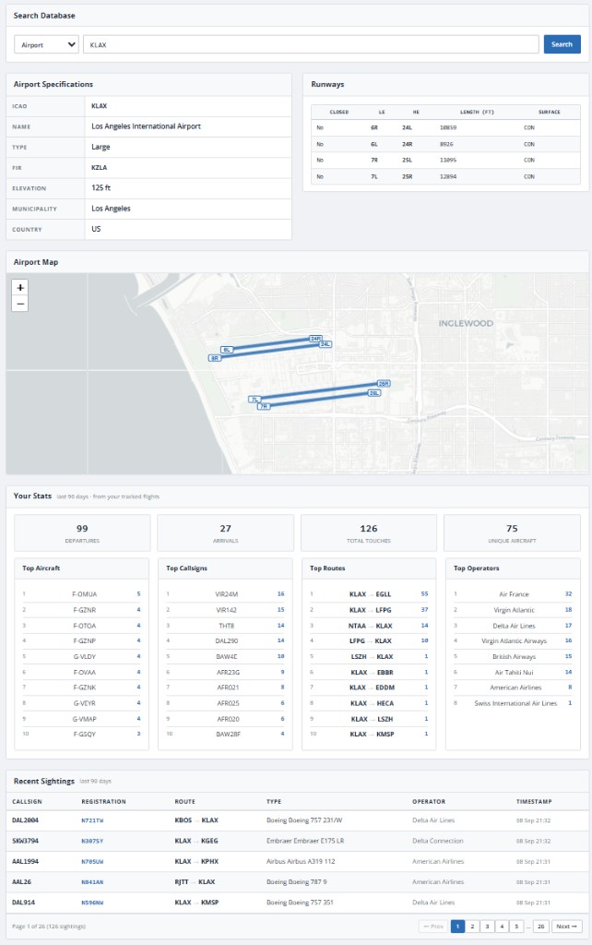592x945 pixels.
Task: Open the Airport search type dropdown
Action: (46, 44)
